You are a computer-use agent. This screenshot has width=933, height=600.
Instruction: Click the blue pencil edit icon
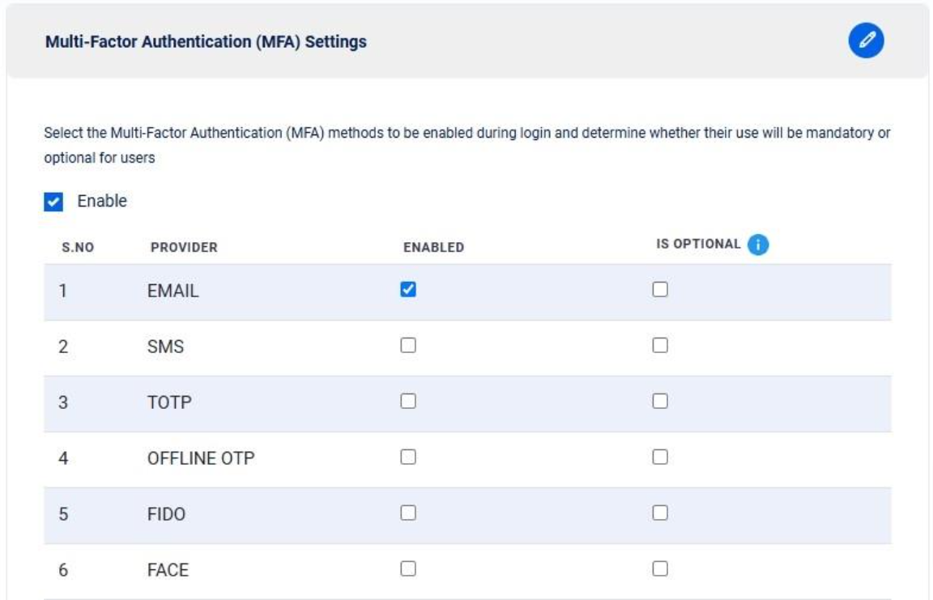[866, 41]
